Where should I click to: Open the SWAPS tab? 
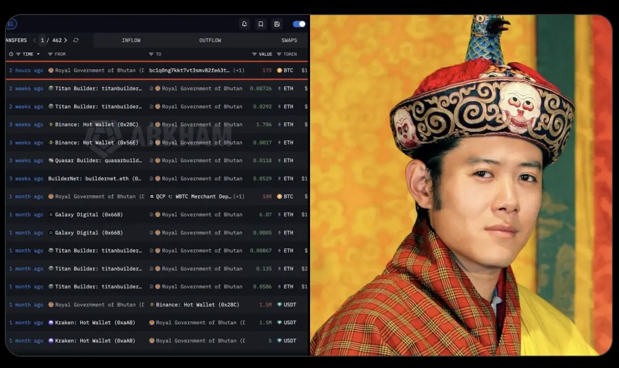click(289, 40)
